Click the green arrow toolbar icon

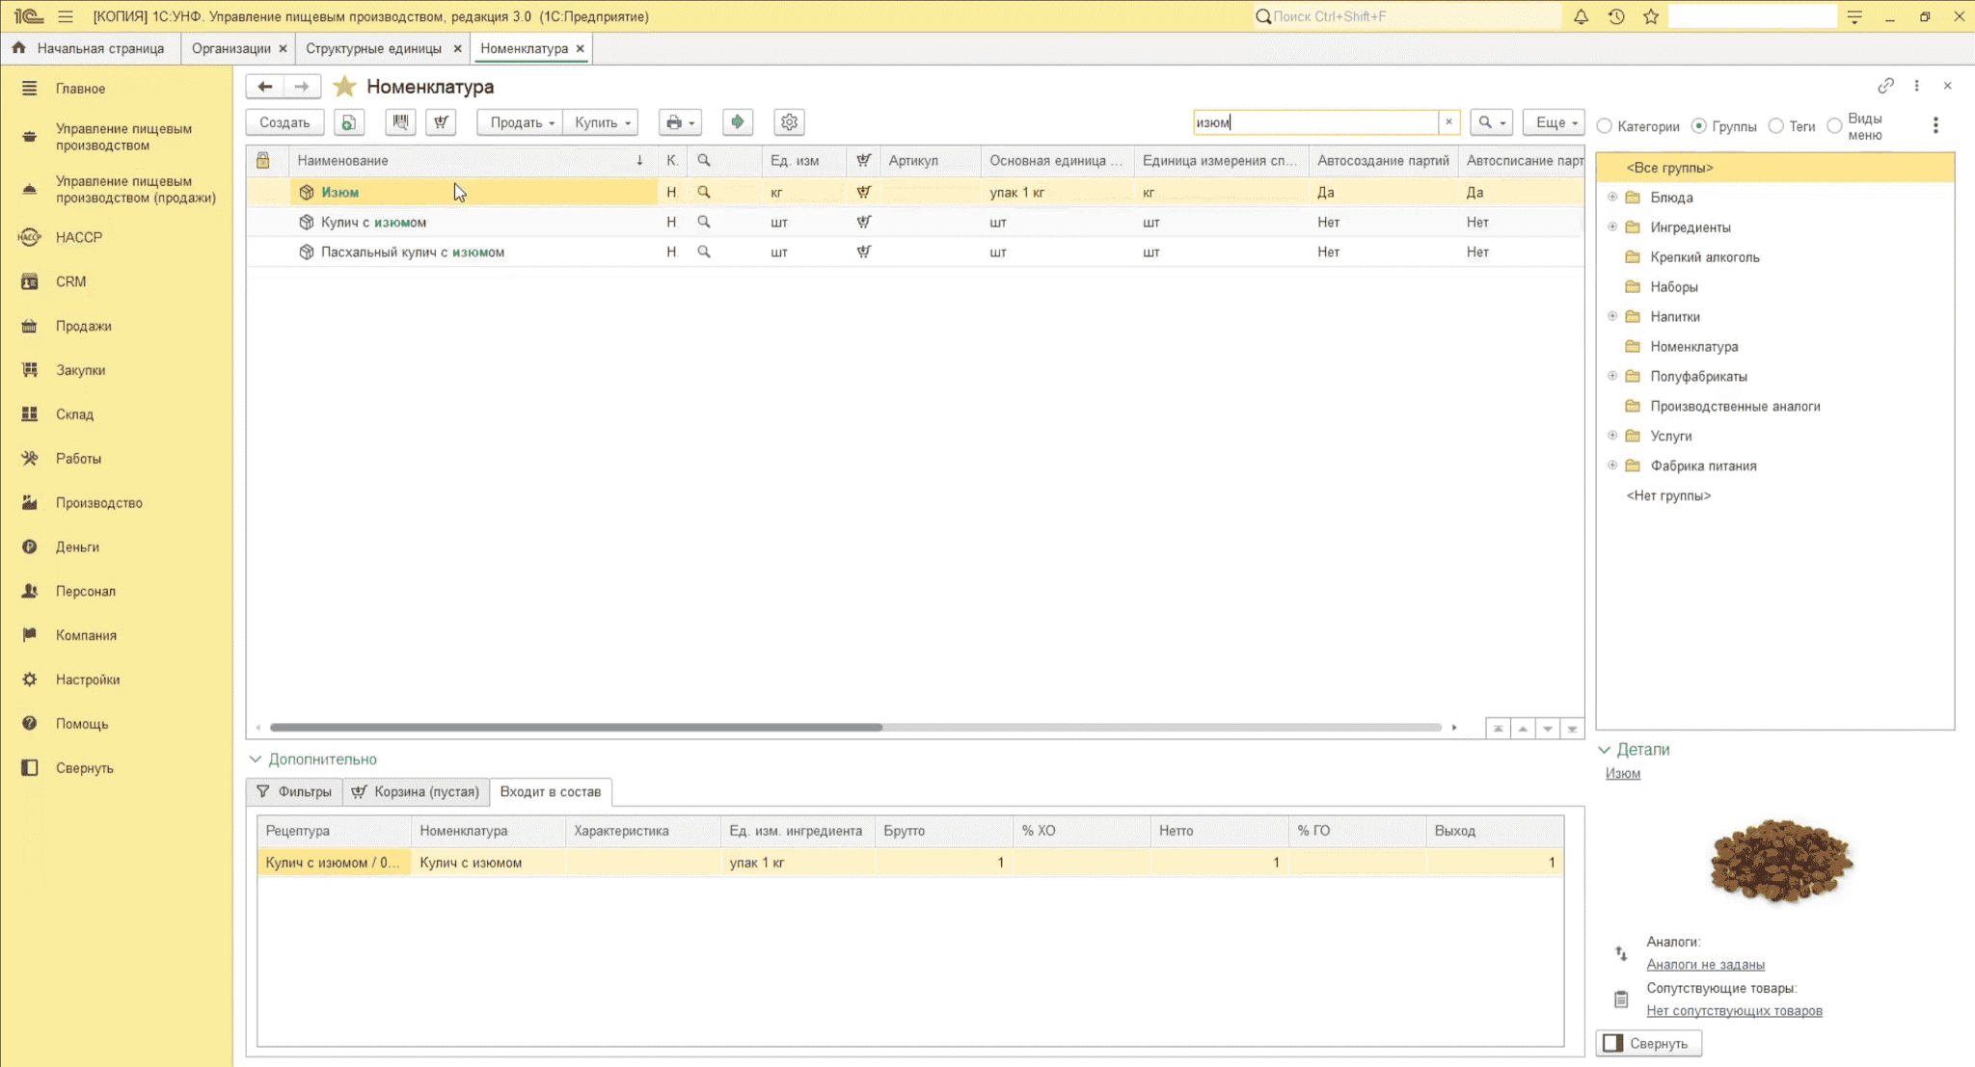[737, 122]
